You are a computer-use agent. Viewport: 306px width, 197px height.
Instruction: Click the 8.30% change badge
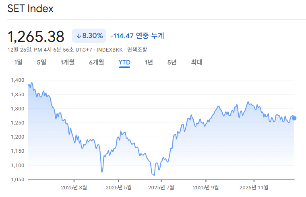pyautogui.click(x=89, y=36)
